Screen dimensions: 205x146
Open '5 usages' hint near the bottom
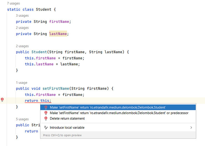tap(22, 119)
